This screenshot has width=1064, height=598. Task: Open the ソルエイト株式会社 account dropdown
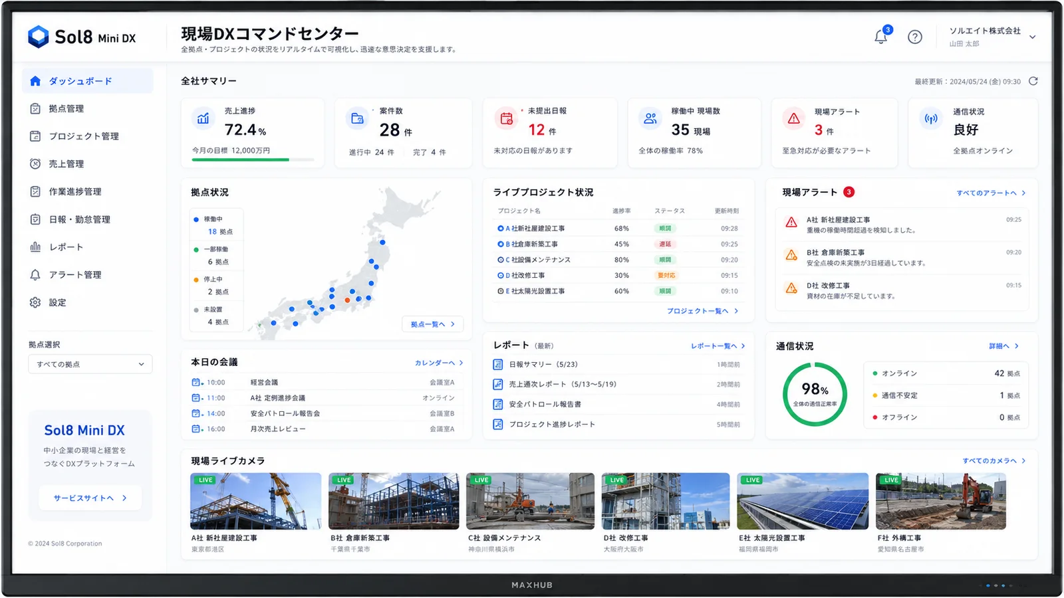click(x=992, y=37)
